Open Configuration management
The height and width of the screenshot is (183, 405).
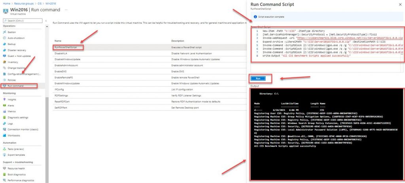24,74
